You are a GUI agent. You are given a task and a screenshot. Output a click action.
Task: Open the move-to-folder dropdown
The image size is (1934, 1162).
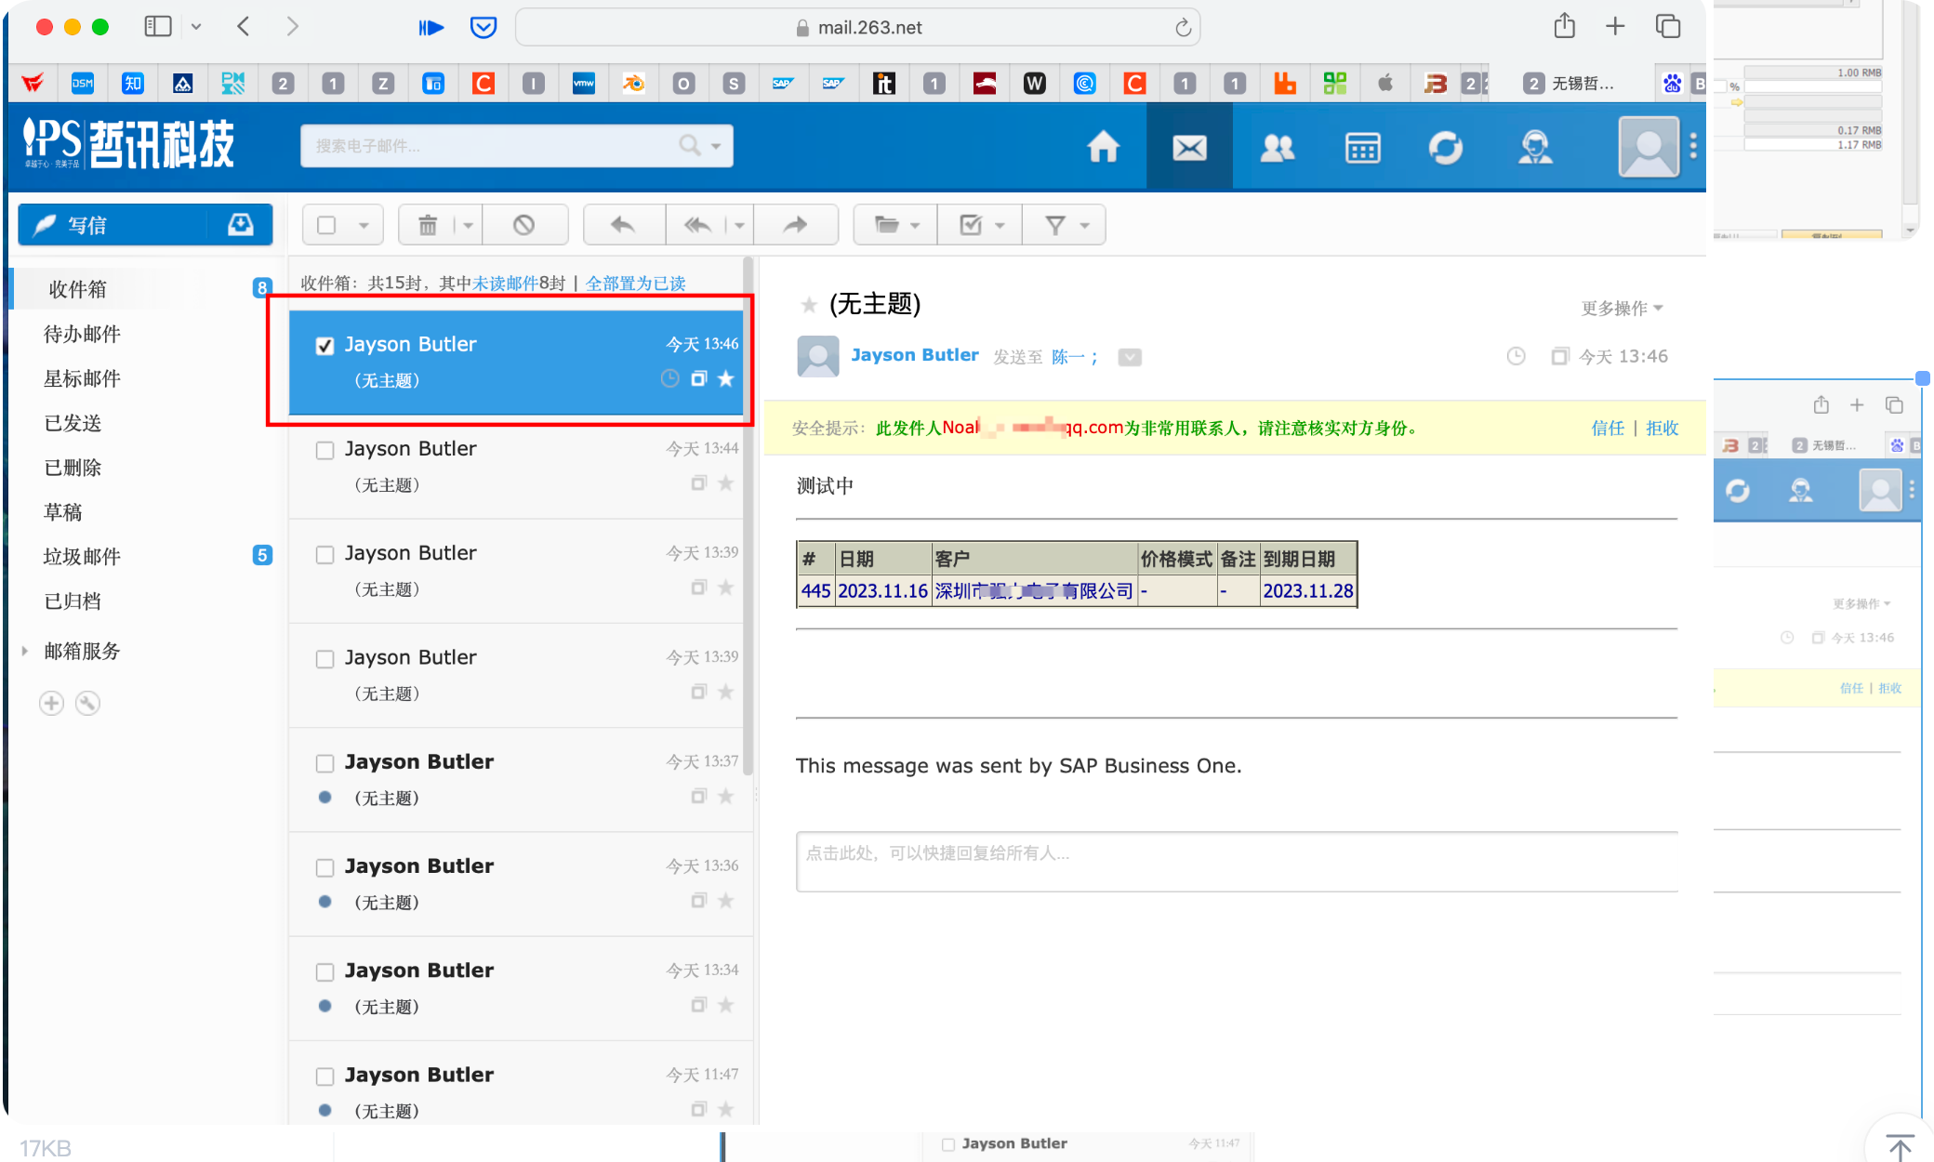[896, 225]
